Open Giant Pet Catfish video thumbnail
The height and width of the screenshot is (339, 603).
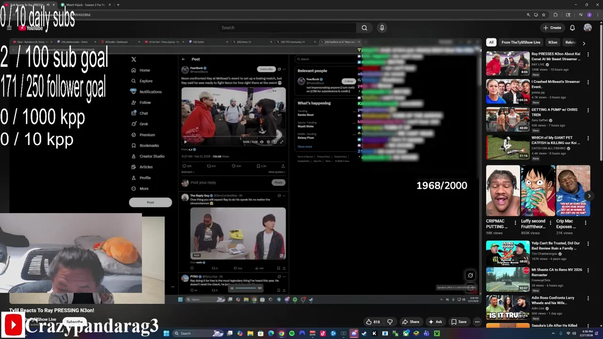(x=508, y=146)
